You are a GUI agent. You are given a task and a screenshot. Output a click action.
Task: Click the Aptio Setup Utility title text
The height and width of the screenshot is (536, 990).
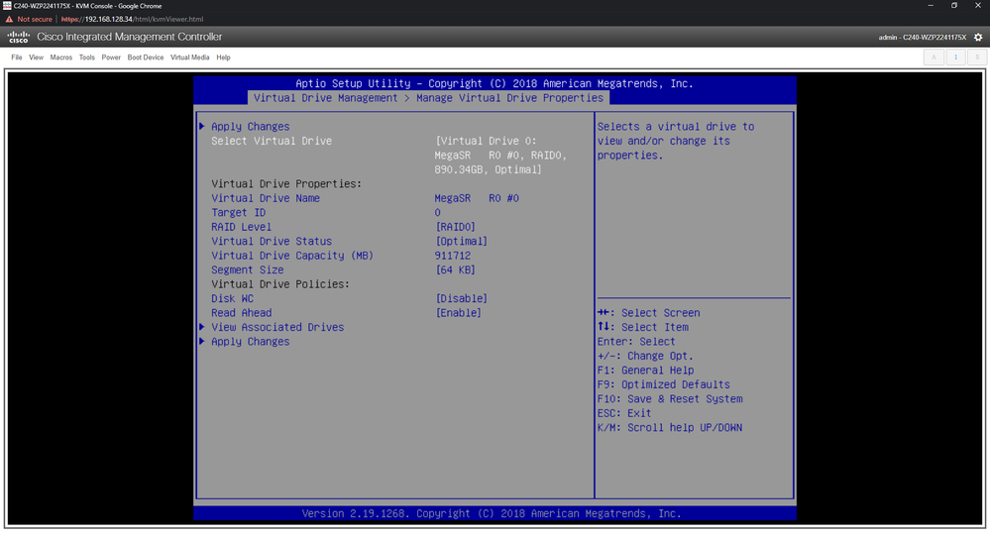pyautogui.click(x=494, y=83)
